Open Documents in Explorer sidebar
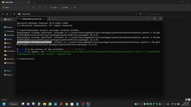Screen dimensions: 191x107 point(9,35)
